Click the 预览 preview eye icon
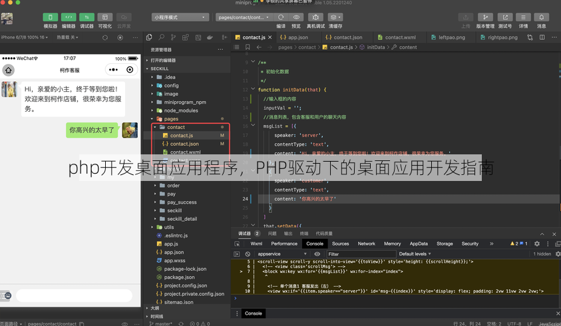561x326 pixels. pyautogui.click(x=296, y=17)
